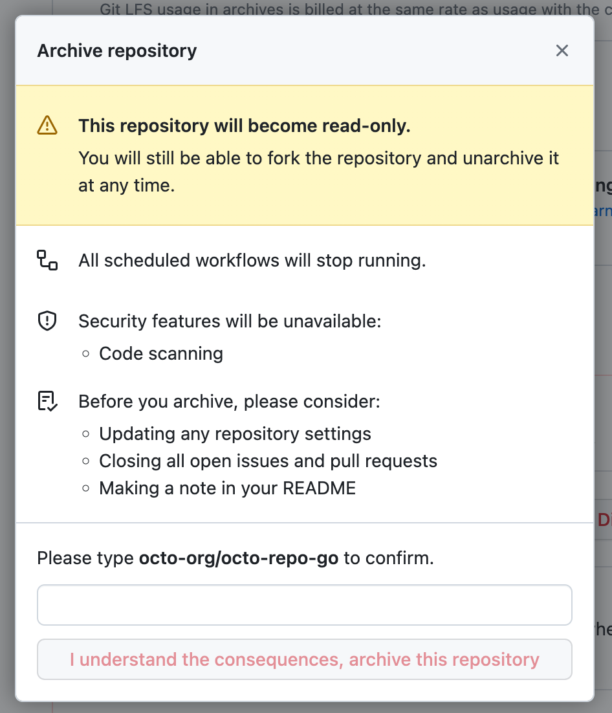Click "Security features will be unavailable:" text
The image size is (612, 713).
click(x=230, y=320)
